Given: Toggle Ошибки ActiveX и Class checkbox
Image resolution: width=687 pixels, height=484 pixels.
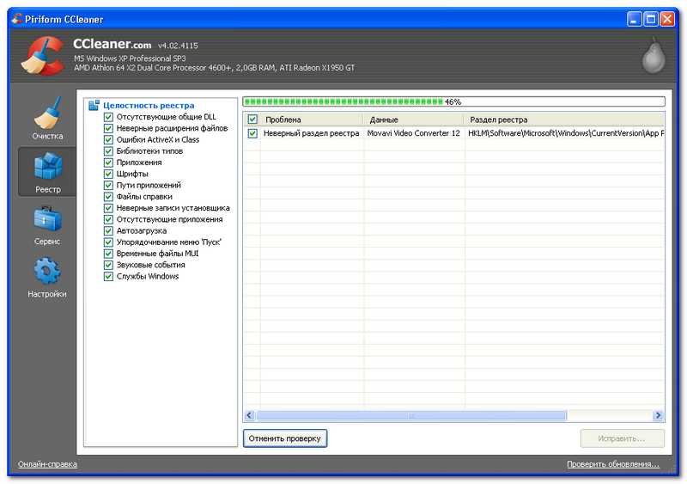Looking at the screenshot, I should [x=108, y=140].
